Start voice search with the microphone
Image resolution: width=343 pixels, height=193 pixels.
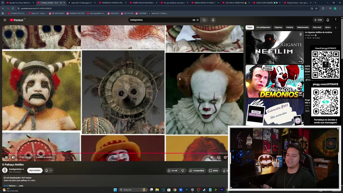click(213, 20)
